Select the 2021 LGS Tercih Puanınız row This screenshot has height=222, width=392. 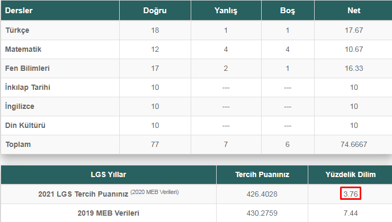click(196, 194)
